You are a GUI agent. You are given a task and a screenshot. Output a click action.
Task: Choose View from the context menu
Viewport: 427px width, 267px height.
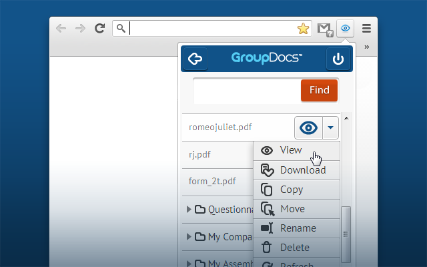[x=296, y=151]
